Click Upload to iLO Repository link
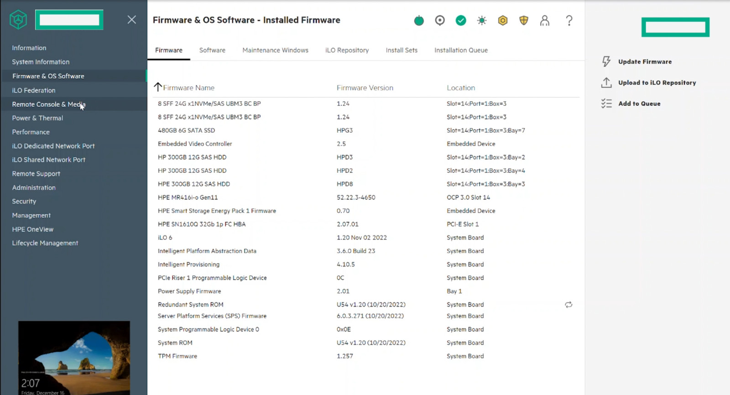The width and height of the screenshot is (730, 395). (657, 83)
